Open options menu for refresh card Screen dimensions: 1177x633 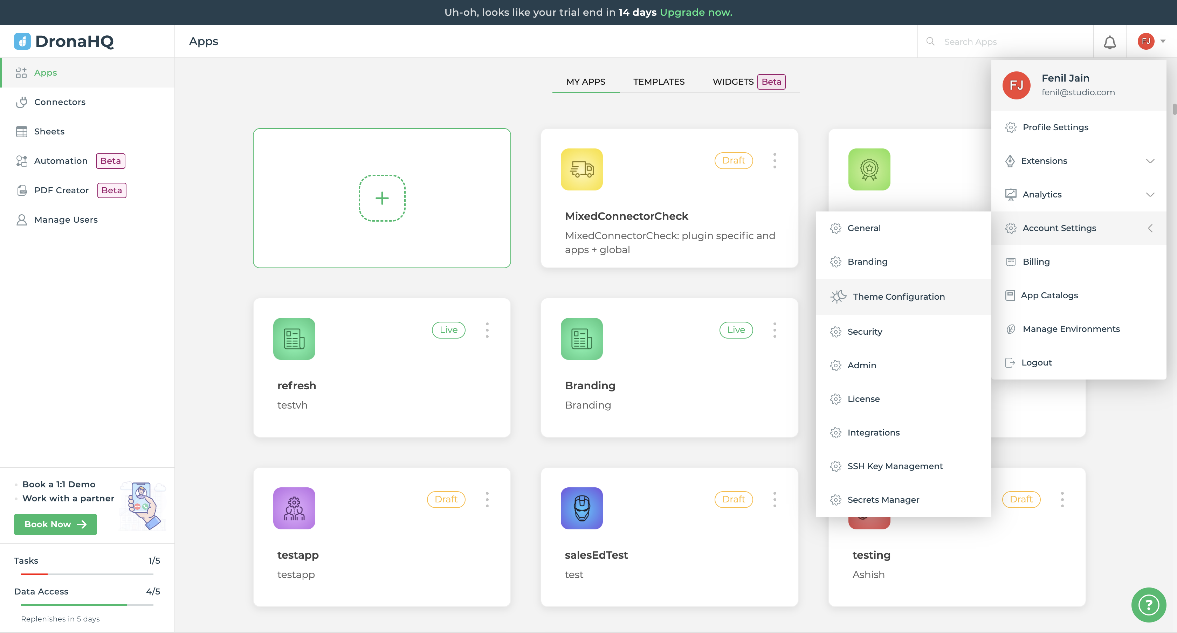[x=487, y=330]
